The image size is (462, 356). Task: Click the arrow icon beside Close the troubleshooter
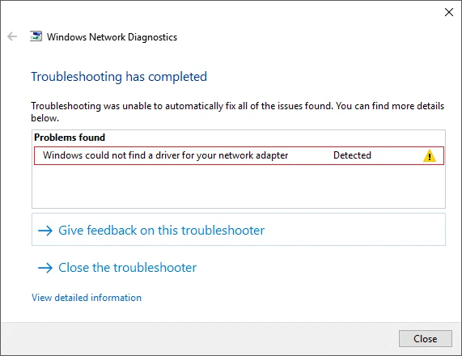pyautogui.click(x=45, y=268)
